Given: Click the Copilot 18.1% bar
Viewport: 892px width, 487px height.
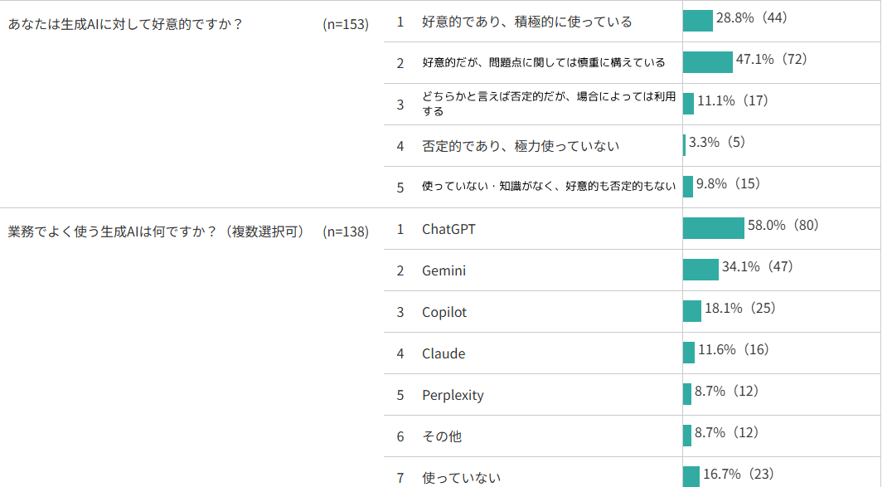Looking at the screenshot, I should click(692, 312).
